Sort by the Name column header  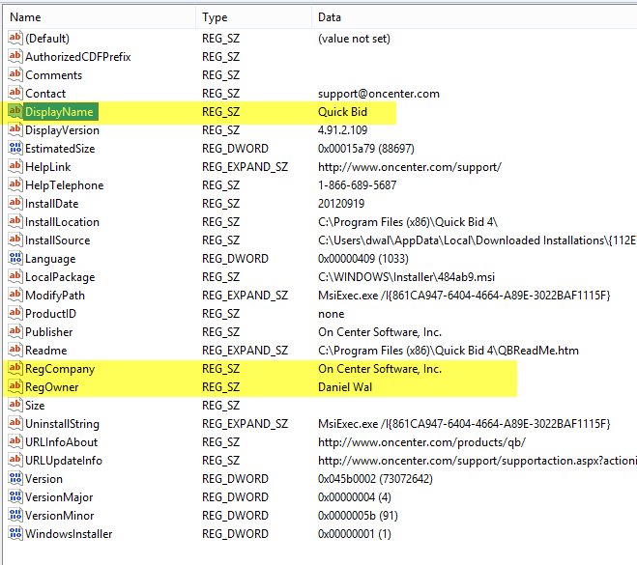point(25,17)
